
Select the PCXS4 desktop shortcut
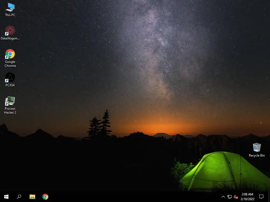10,79
